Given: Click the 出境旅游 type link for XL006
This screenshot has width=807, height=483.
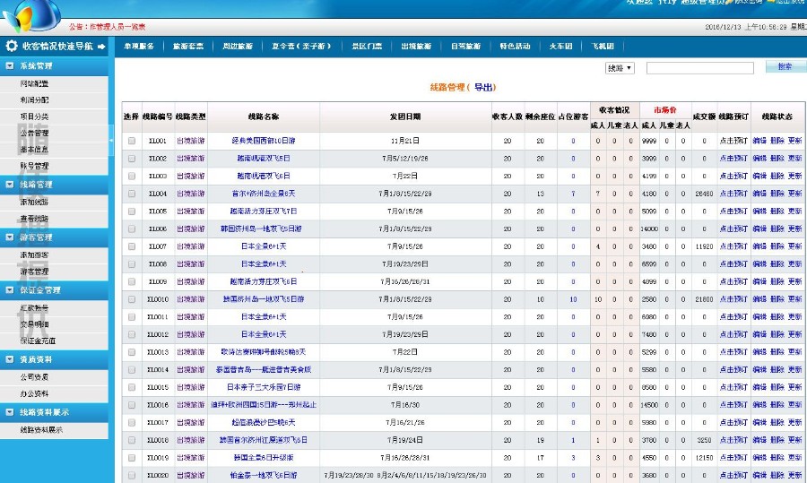Looking at the screenshot, I should 191,229.
